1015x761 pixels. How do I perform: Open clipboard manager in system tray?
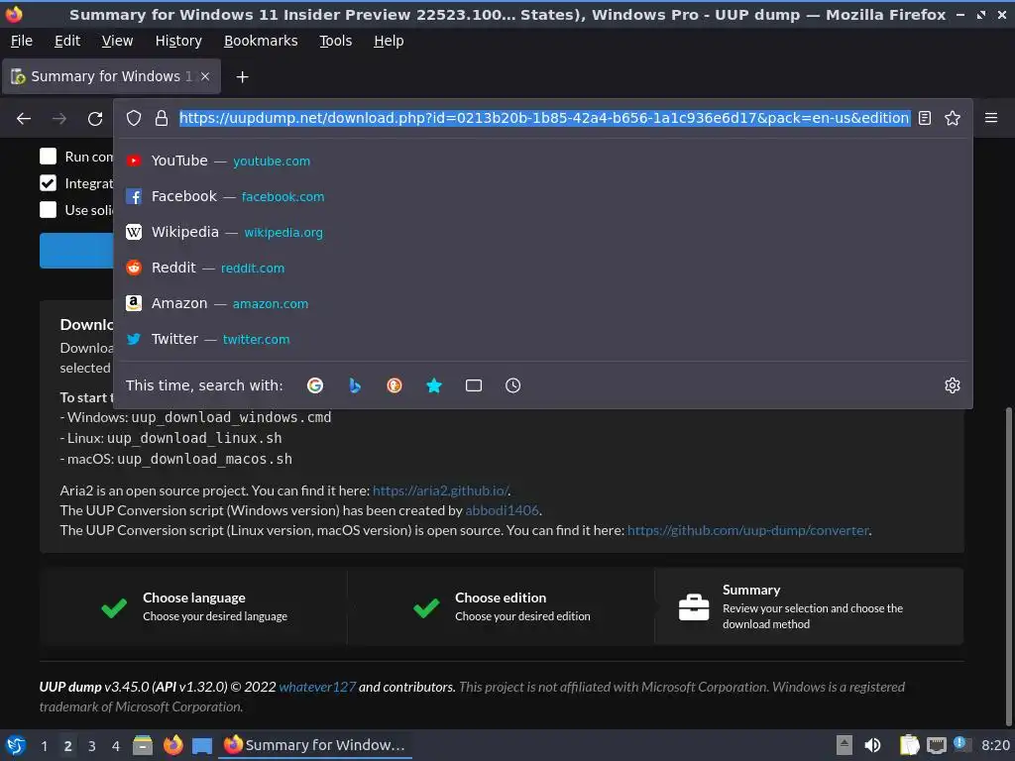pos(910,745)
